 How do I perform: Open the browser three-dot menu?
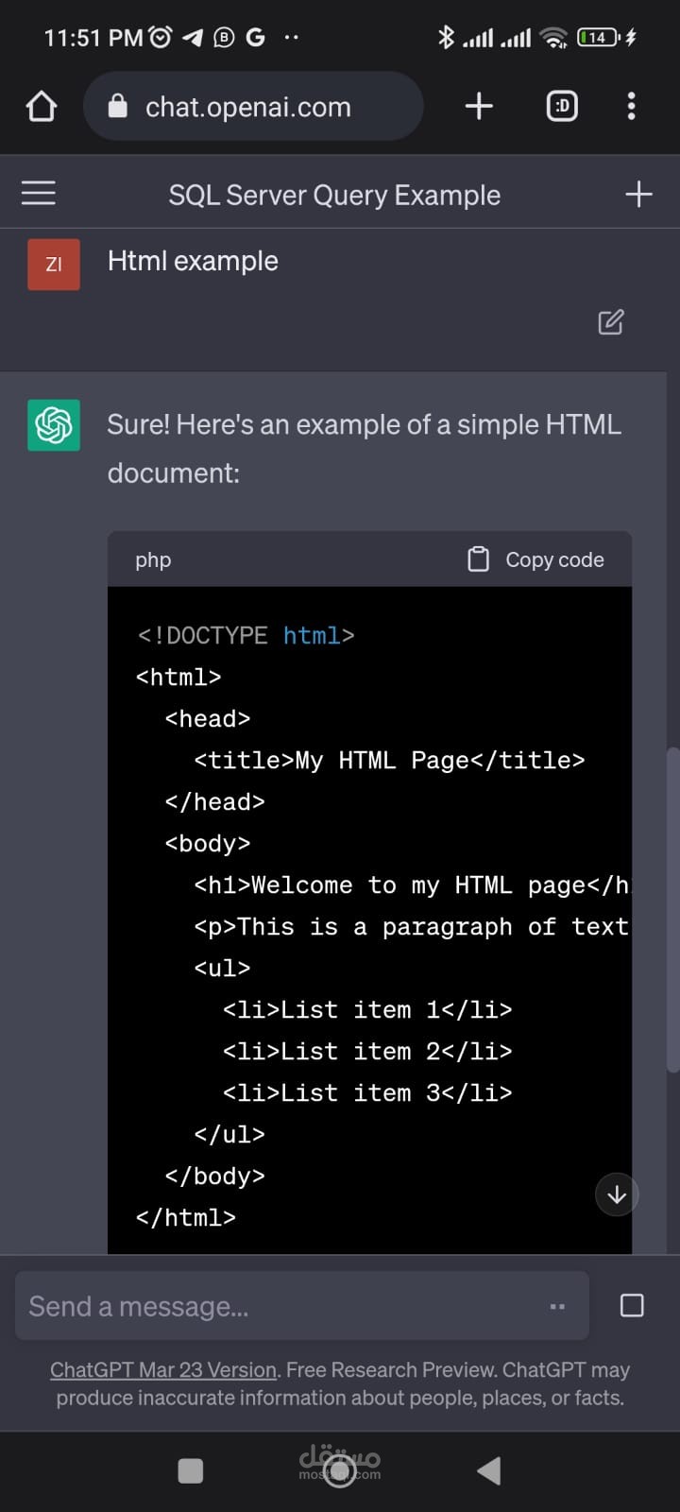(x=631, y=106)
